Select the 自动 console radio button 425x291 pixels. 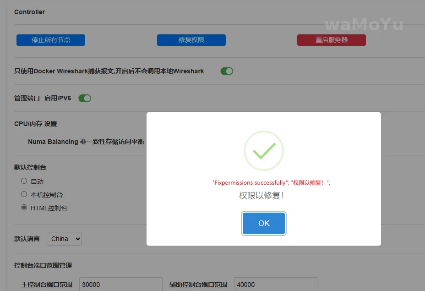pos(24,181)
